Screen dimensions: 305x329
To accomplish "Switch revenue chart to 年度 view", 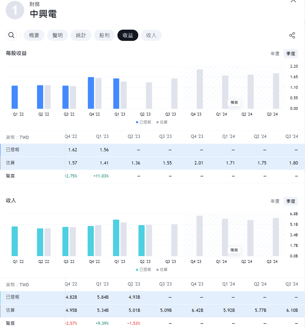I will coord(275,201).
